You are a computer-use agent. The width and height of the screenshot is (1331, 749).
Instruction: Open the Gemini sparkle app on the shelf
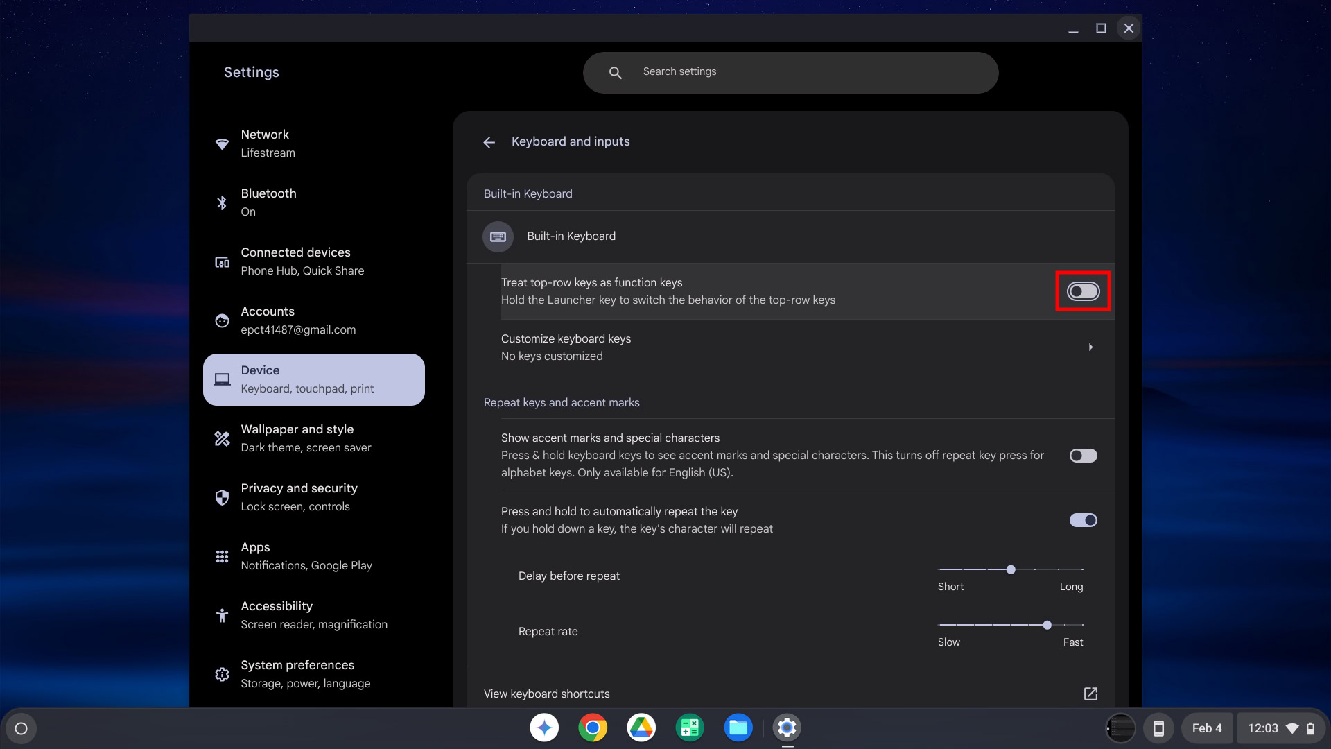pos(544,728)
